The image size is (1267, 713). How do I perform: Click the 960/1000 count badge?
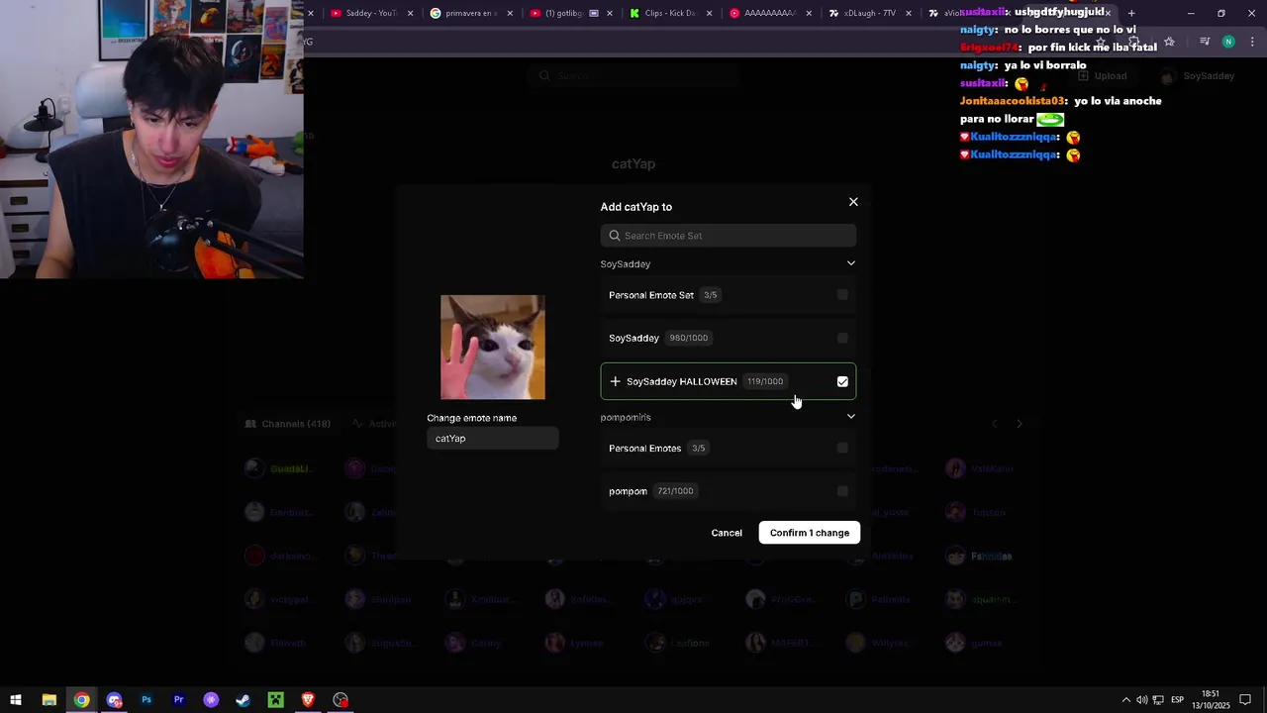[689, 338]
